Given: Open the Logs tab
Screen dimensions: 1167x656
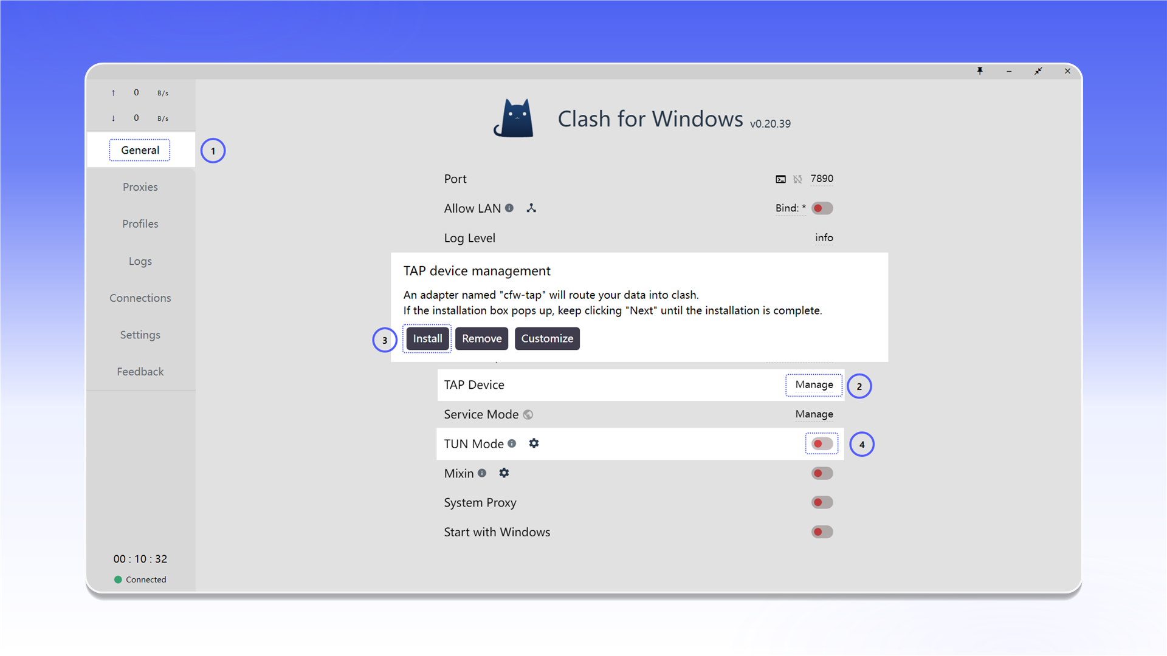Looking at the screenshot, I should pyautogui.click(x=140, y=261).
